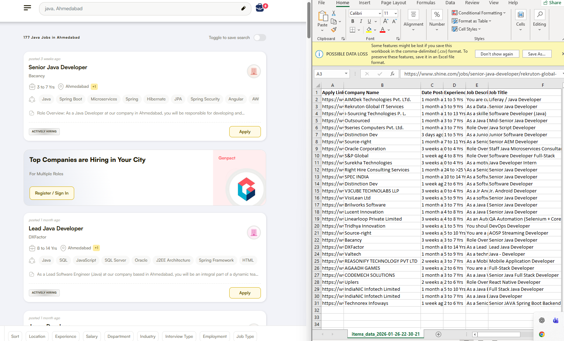This screenshot has height=341, width=564.
Task: Click the Save As button in the warning bar
Action: tap(537, 54)
